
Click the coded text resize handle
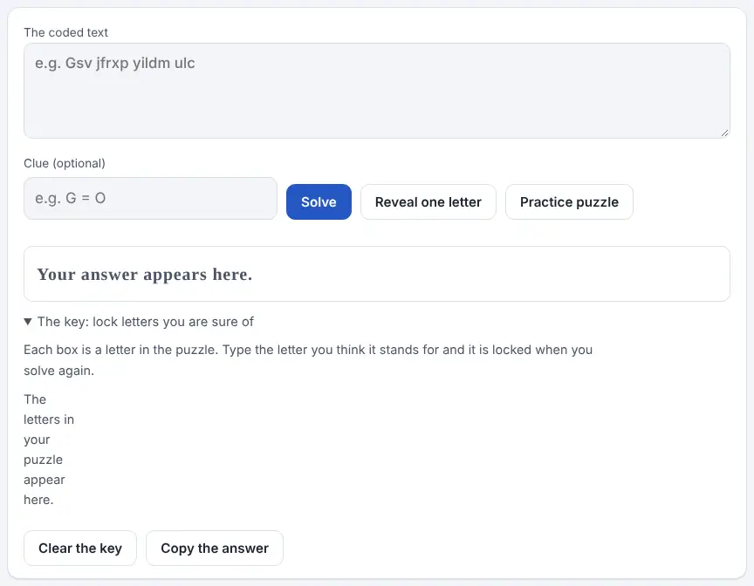point(724,133)
